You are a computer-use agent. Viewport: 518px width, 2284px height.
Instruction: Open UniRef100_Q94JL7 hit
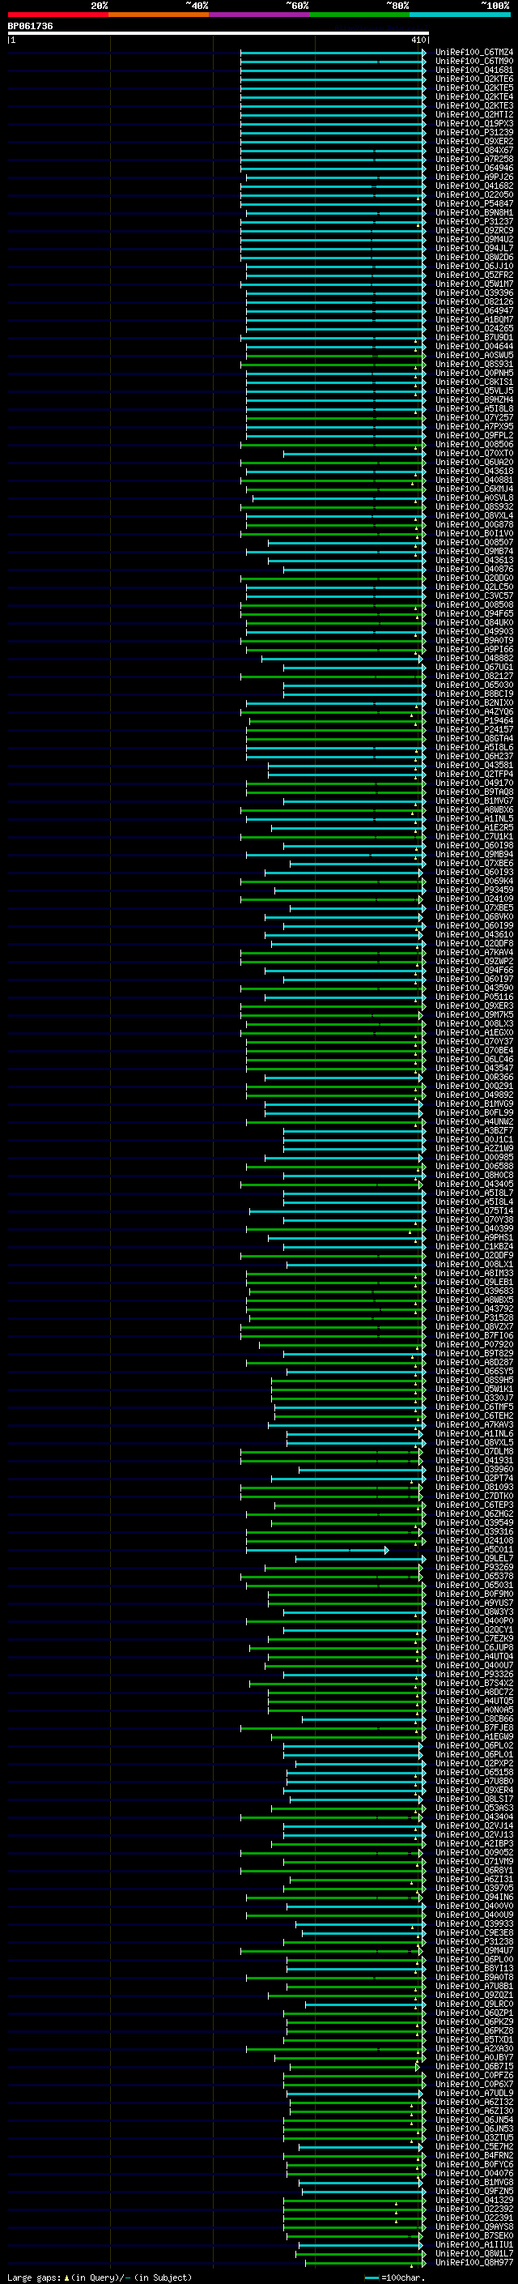tap(474, 248)
